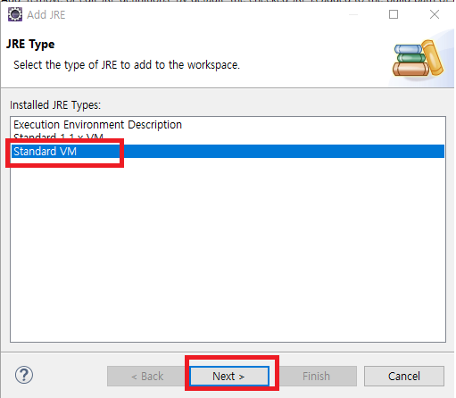Maximize the Add JRE window
This screenshot has width=456, height=398.
394,14
